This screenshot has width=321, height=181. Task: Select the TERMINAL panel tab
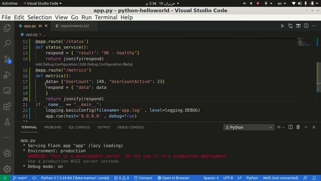[x=29, y=127]
